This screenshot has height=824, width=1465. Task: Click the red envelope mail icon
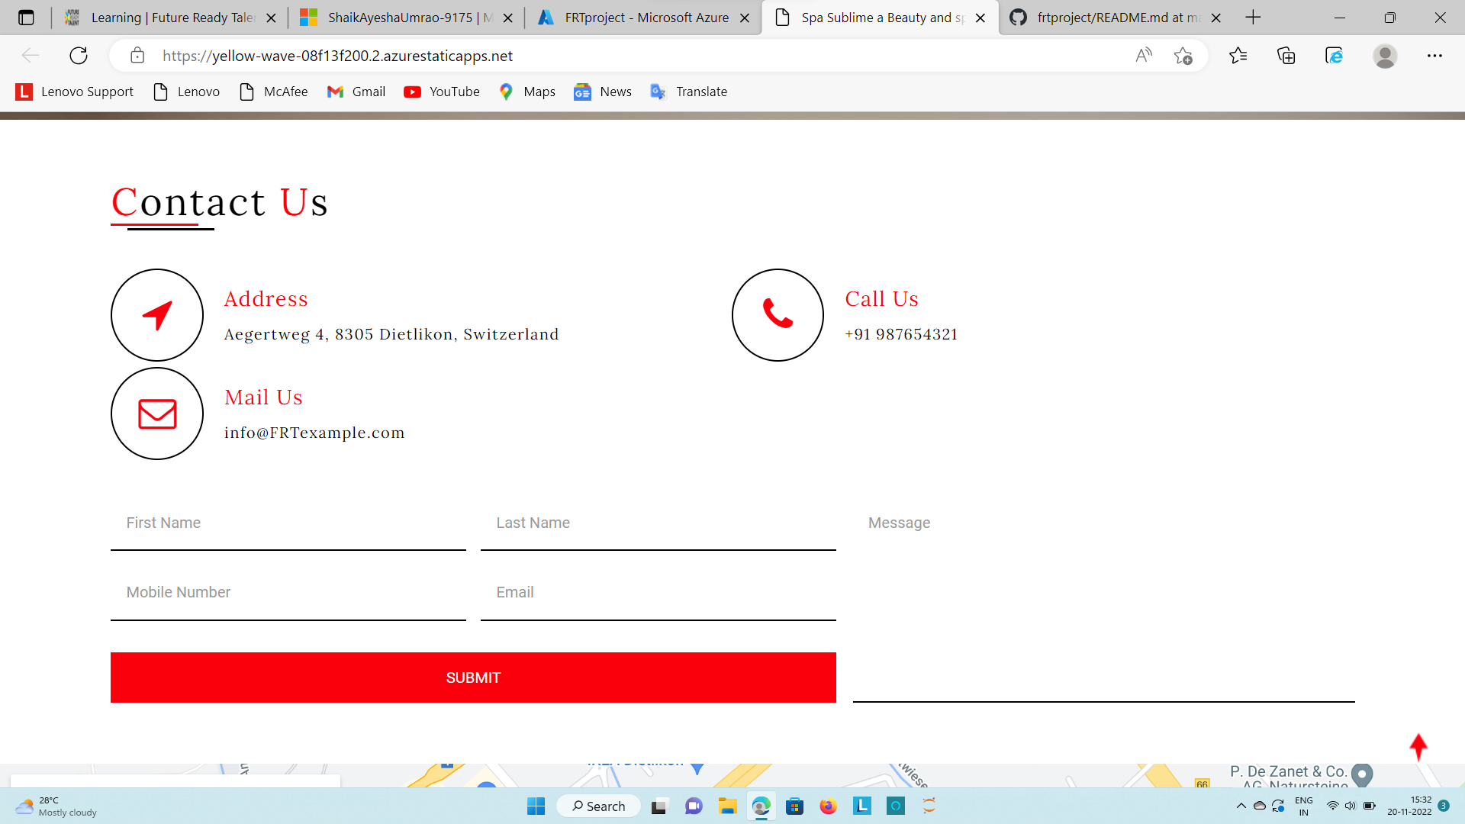click(x=157, y=414)
